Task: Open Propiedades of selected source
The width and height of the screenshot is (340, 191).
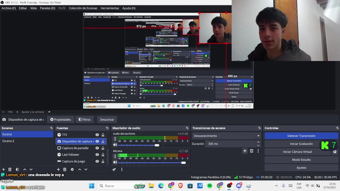Action: click(x=61, y=120)
